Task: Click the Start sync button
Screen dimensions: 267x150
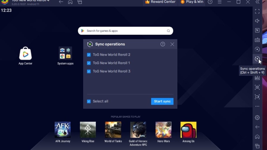Action: pyautogui.click(x=162, y=101)
